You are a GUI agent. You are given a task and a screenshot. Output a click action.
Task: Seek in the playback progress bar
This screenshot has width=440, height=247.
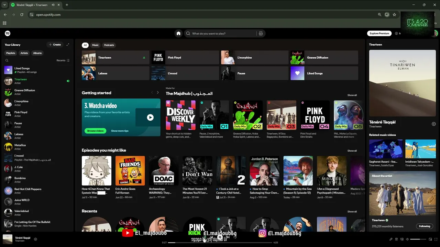coord(220,243)
